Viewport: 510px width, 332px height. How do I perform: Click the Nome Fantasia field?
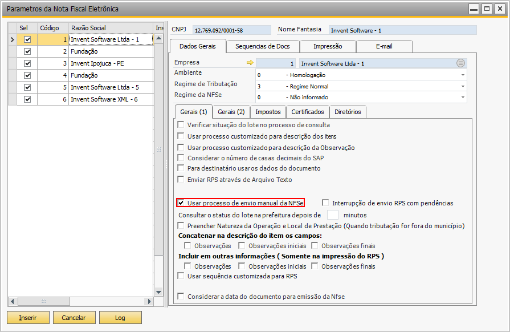pos(403,30)
